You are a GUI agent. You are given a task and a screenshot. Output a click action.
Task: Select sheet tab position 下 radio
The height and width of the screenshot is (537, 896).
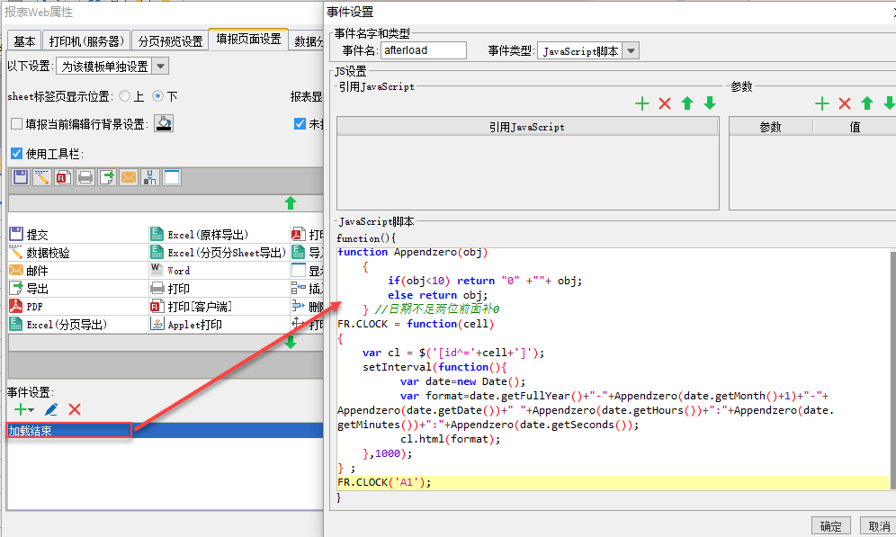(157, 96)
